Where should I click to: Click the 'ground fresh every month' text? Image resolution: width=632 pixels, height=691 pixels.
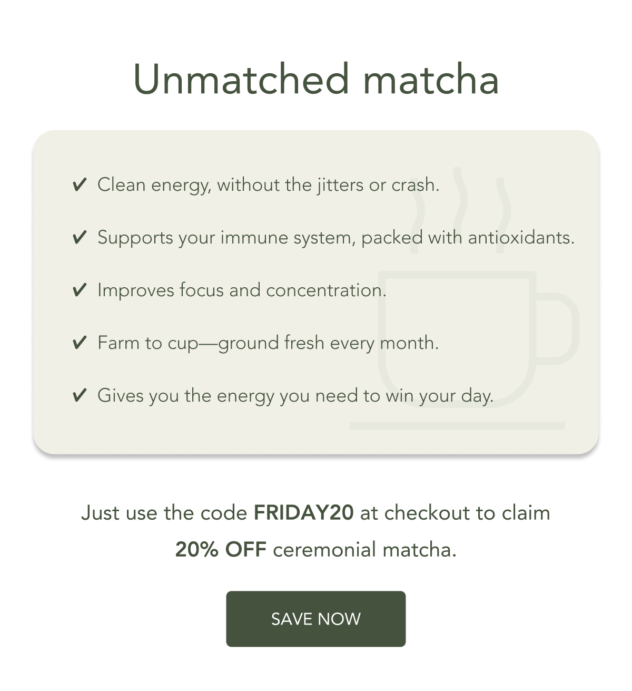point(329,343)
